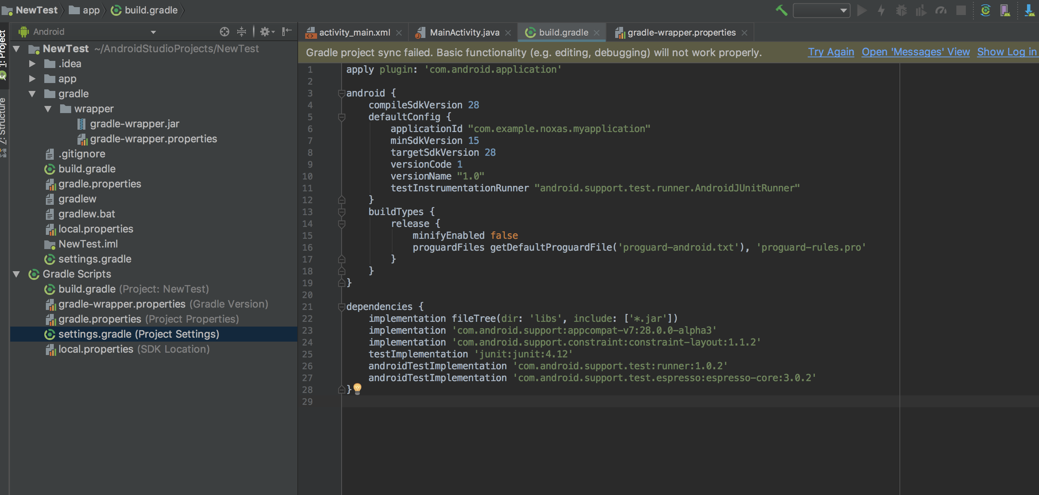Toggle the Structure tool window side tab
The image size is (1039, 495).
[3, 121]
